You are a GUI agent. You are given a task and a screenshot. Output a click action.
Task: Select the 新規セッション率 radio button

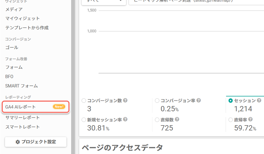[84, 120]
